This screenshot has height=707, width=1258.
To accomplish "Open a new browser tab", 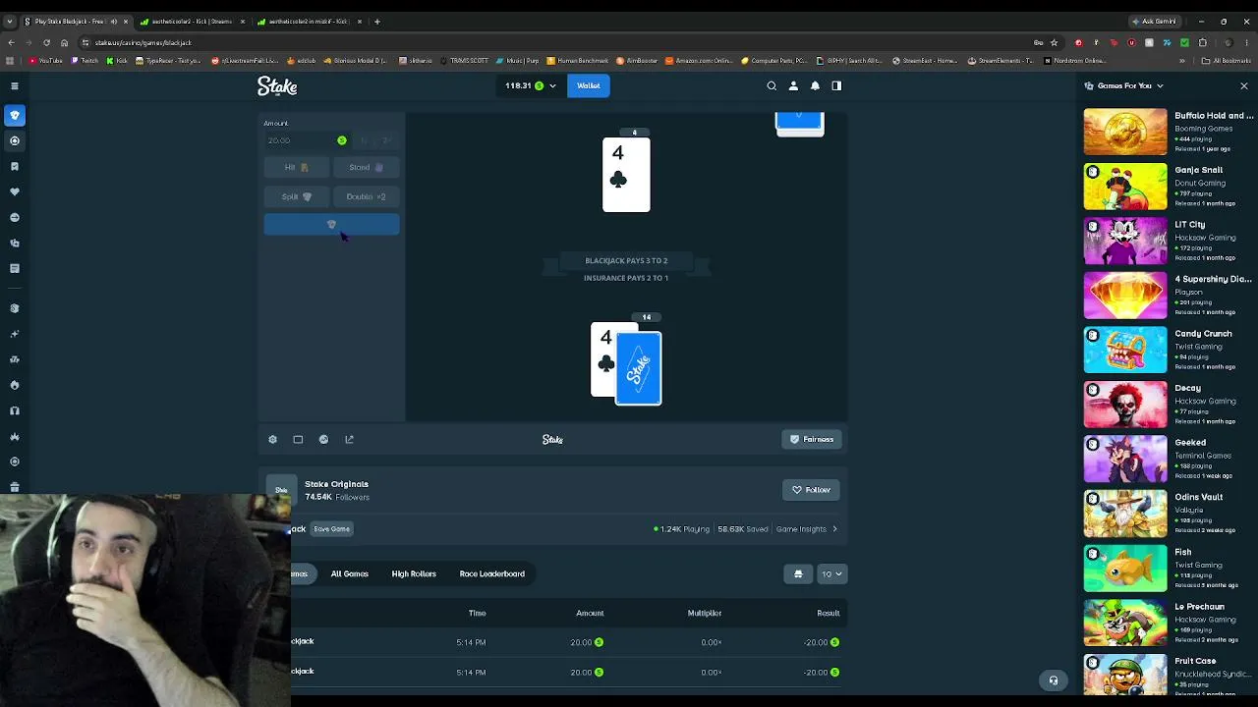I will 376,22.
